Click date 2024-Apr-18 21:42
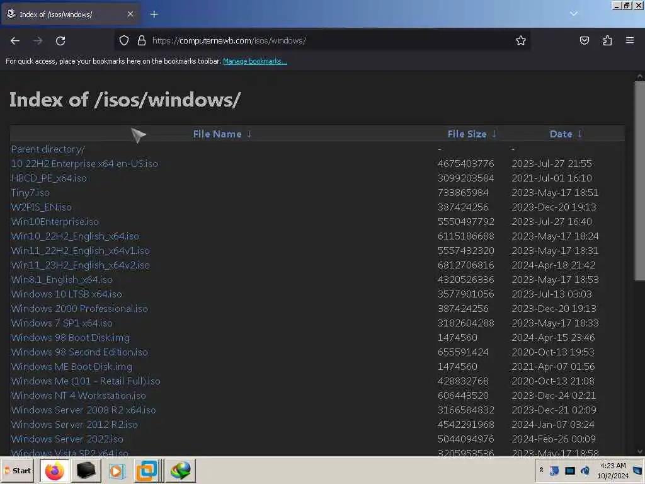Screen dimensions: 645x484 (553, 265)
